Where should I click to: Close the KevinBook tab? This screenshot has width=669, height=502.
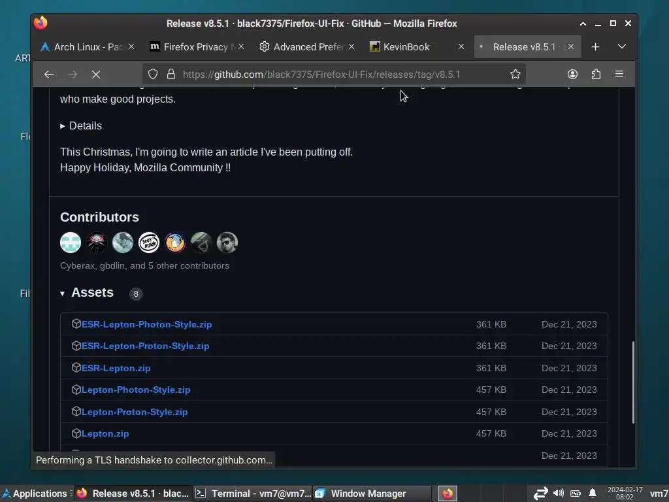(x=461, y=46)
